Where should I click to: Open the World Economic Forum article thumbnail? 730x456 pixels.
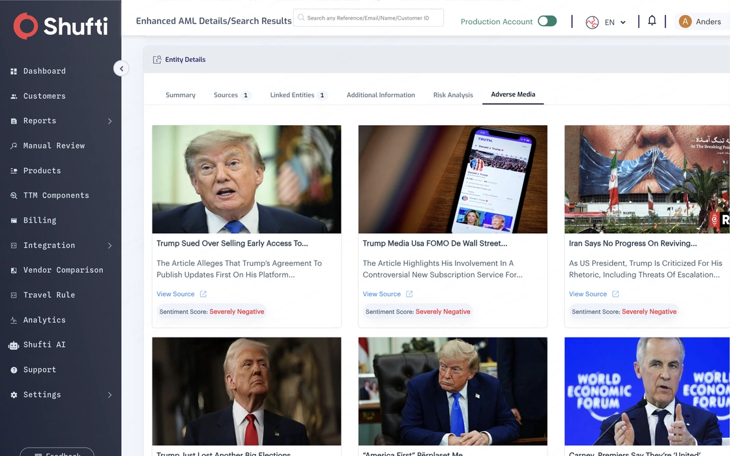tap(647, 392)
